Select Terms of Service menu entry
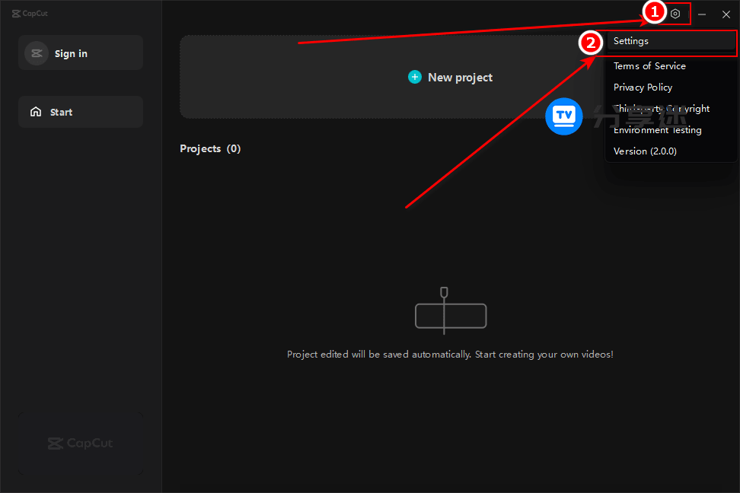Image resolution: width=740 pixels, height=493 pixels. click(x=649, y=66)
